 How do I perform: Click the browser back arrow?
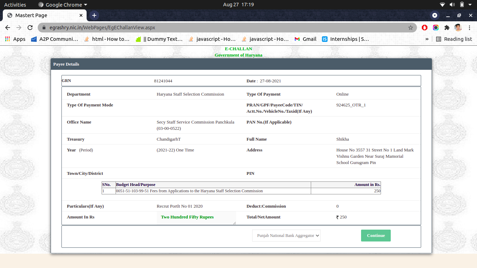pos(8,28)
